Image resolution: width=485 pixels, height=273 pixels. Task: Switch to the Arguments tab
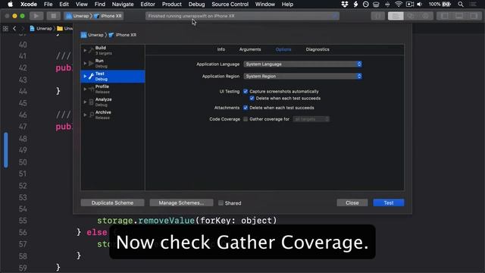click(250, 49)
